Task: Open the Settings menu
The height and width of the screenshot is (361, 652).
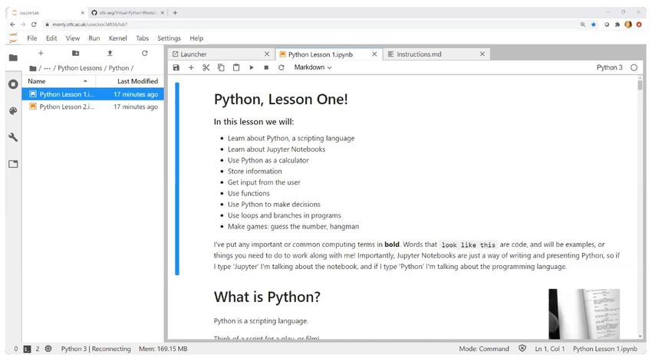Action: [169, 38]
